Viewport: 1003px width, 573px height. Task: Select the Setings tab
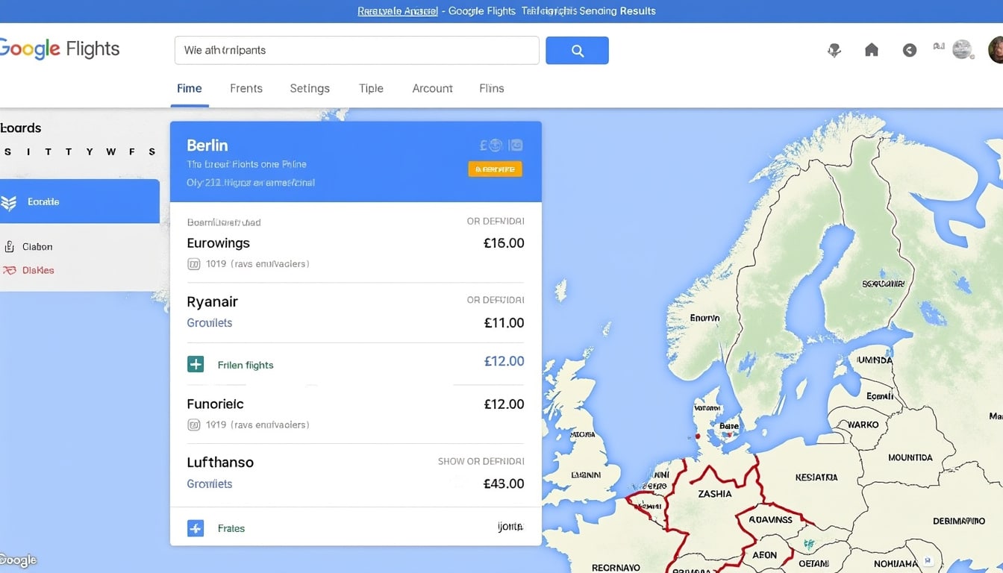310,88
